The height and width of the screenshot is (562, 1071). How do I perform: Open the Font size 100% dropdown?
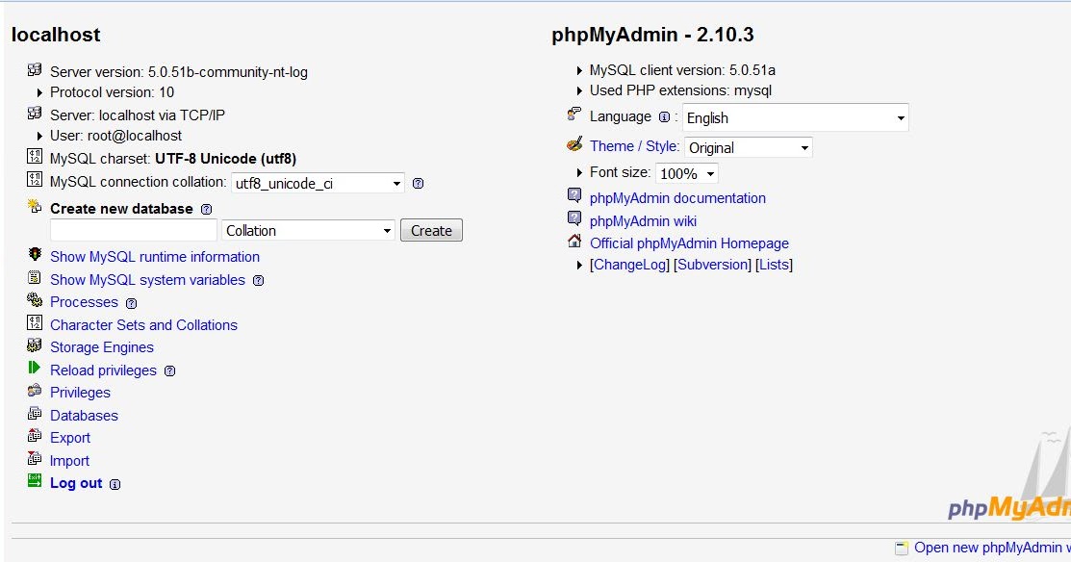686,173
